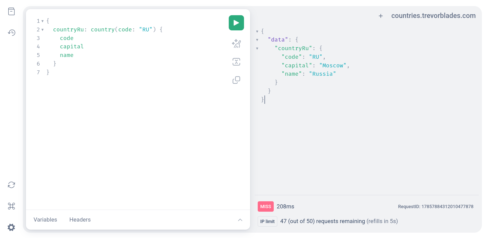Open the settings gear icon
This screenshot has width=488, height=238.
[x=11, y=227]
